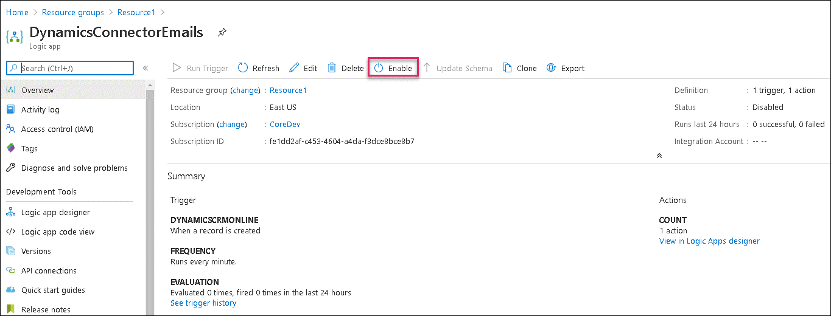Click the Refresh toolbar icon

click(x=243, y=68)
